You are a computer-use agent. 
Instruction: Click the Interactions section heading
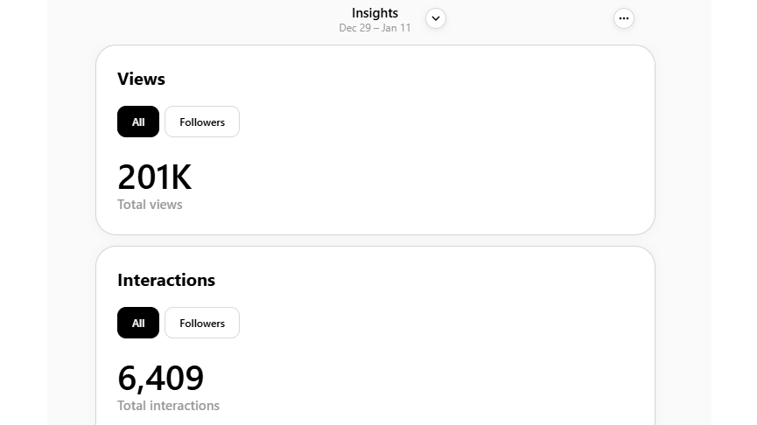(x=166, y=280)
